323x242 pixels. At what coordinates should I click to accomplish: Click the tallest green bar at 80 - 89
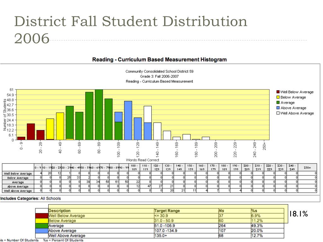tap(99, 115)
